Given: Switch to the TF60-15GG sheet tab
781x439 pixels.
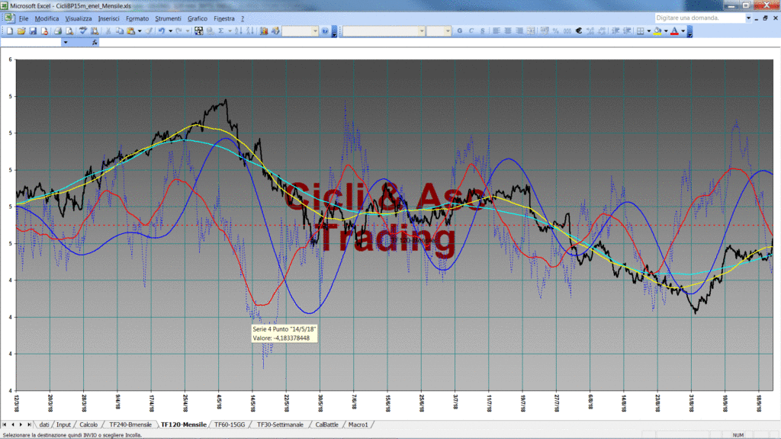Looking at the screenshot, I should click(x=230, y=425).
